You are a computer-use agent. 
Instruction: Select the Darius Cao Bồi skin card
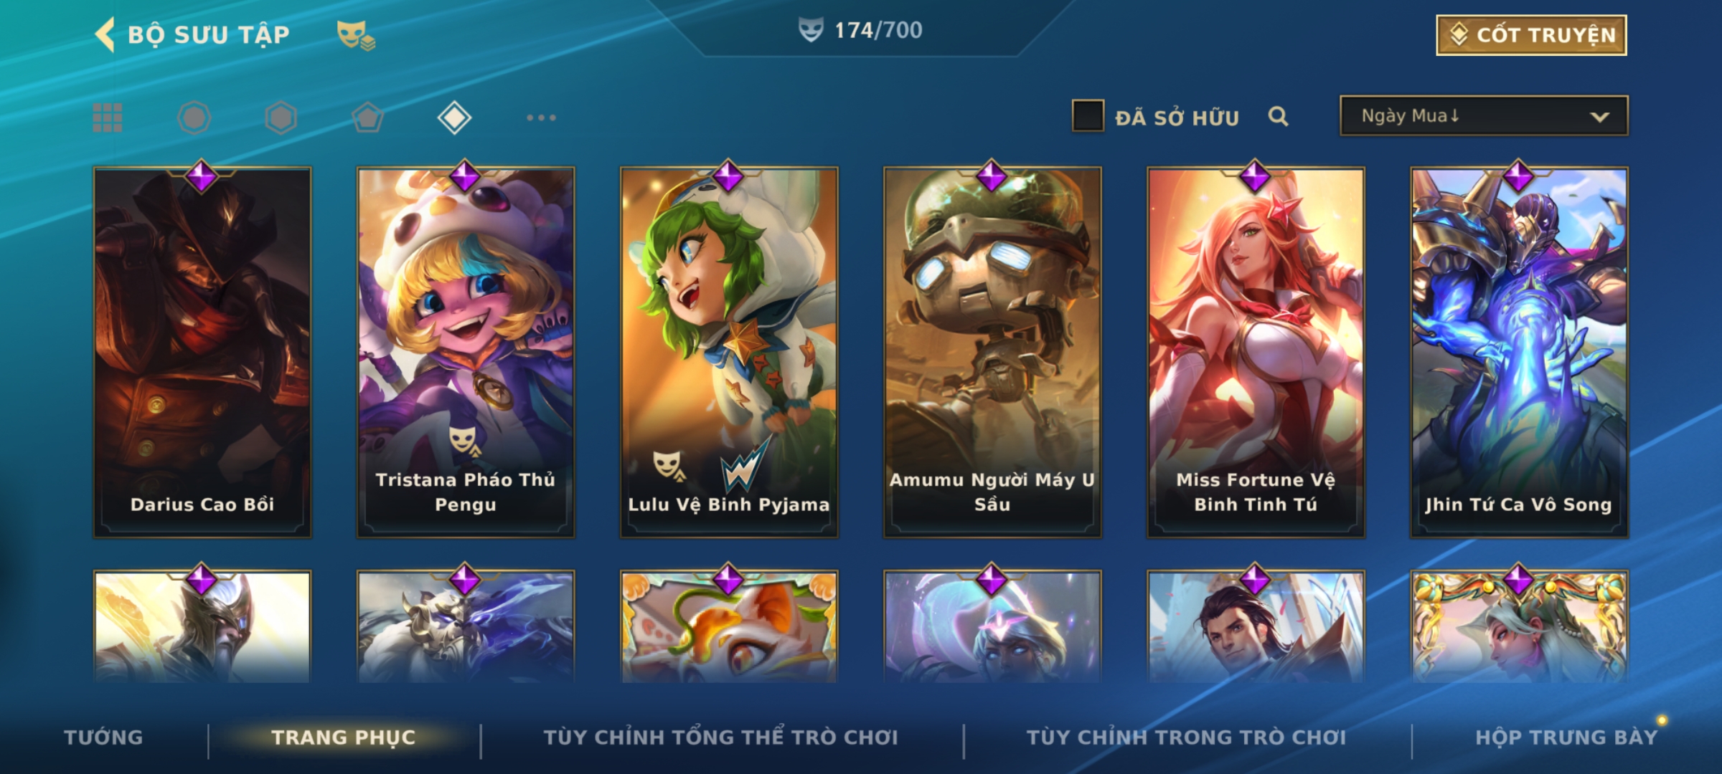pos(202,353)
